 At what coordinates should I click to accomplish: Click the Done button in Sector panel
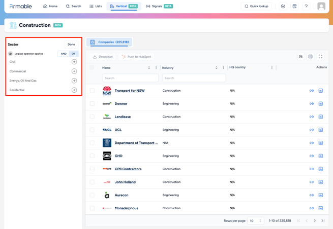71,45
